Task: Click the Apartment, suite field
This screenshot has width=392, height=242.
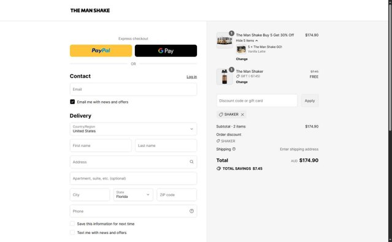Action: [133, 178]
